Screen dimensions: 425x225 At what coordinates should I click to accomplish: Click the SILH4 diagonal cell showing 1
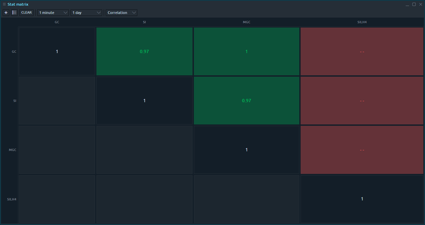coord(362,199)
